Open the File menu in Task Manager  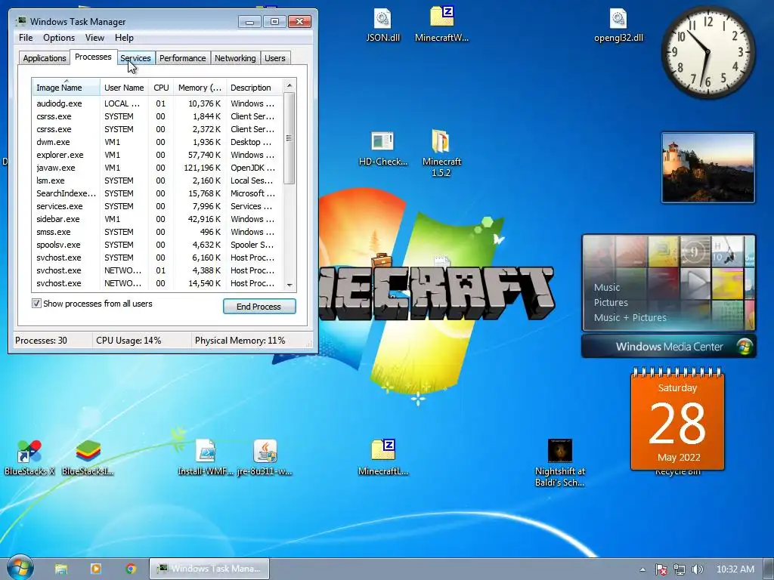pos(26,38)
